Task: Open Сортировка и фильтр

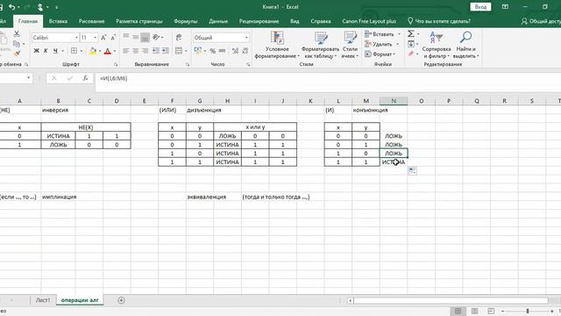Action: (x=437, y=45)
